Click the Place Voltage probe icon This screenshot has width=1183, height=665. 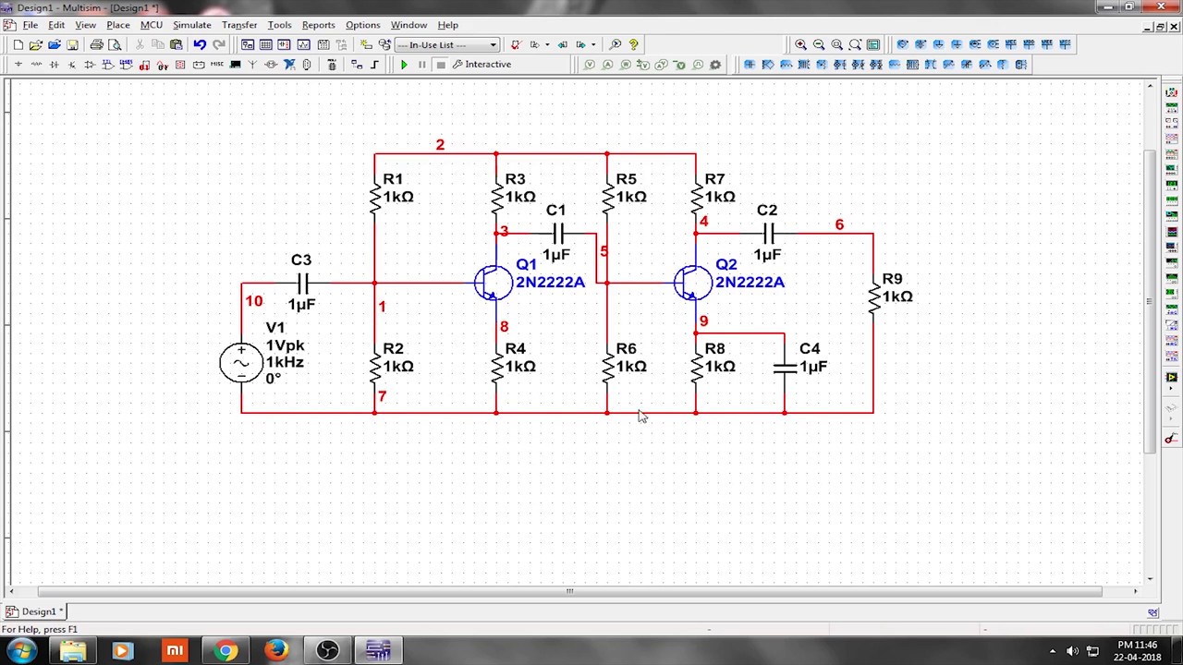(590, 65)
